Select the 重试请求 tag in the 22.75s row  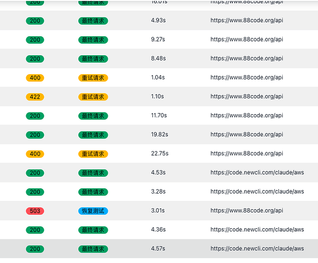click(x=93, y=154)
